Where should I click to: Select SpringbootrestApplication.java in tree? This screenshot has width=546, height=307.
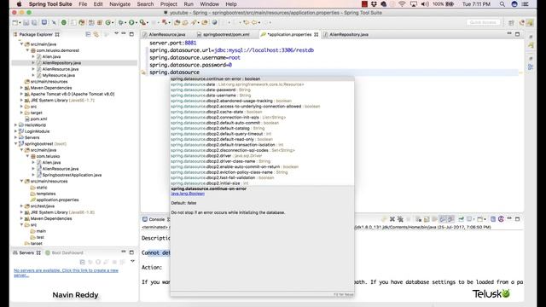[72, 175]
